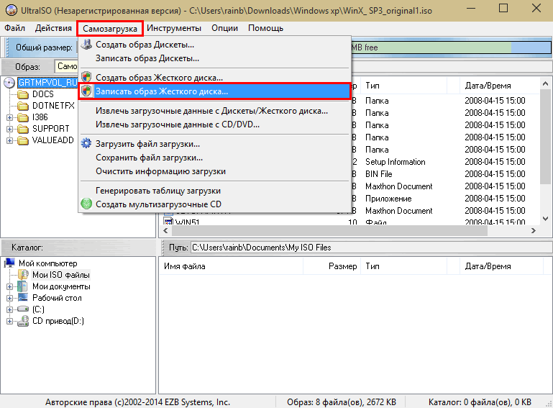Screen dimensions: 553x408
Task: Click upper list horizontal scrollbar left arrow
Action: 165,230
